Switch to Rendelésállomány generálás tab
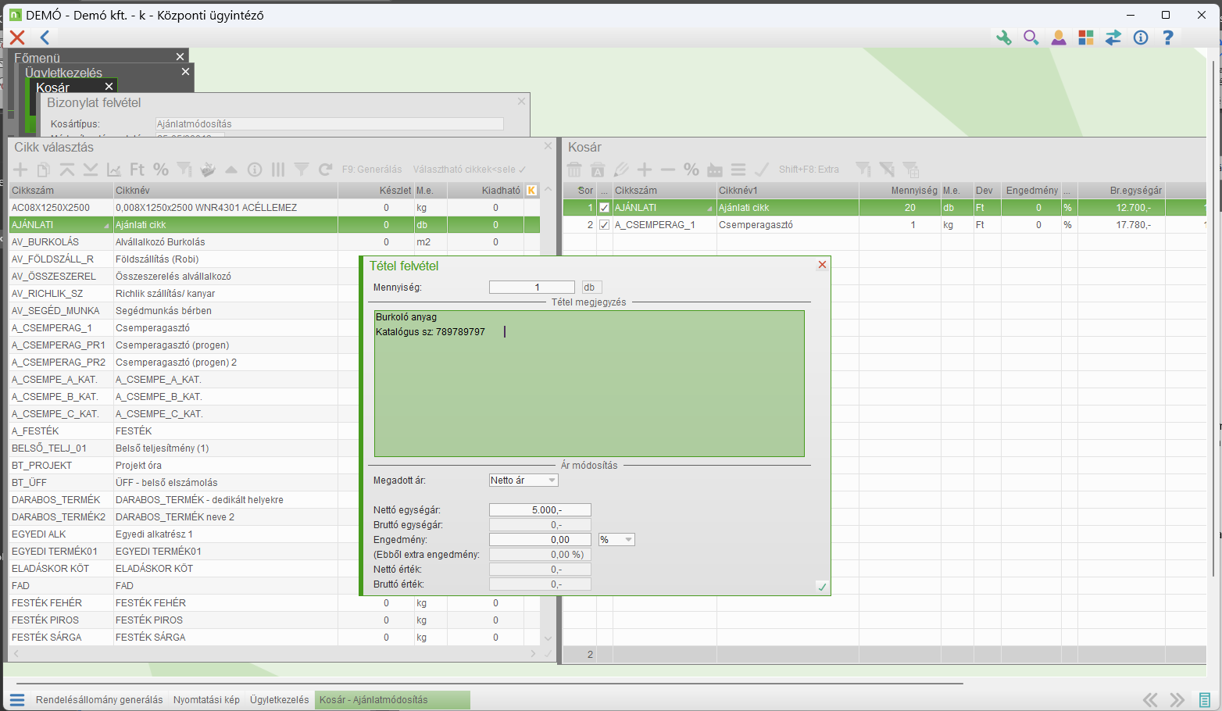 pyautogui.click(x=99, y=700)
